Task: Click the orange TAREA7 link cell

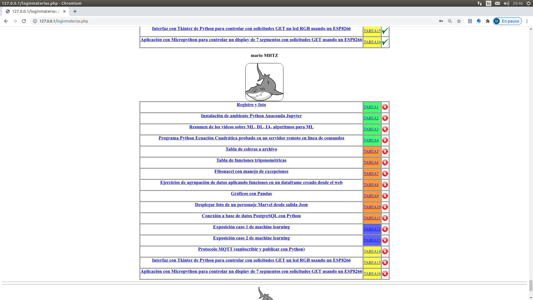Action: pos(372,174)
